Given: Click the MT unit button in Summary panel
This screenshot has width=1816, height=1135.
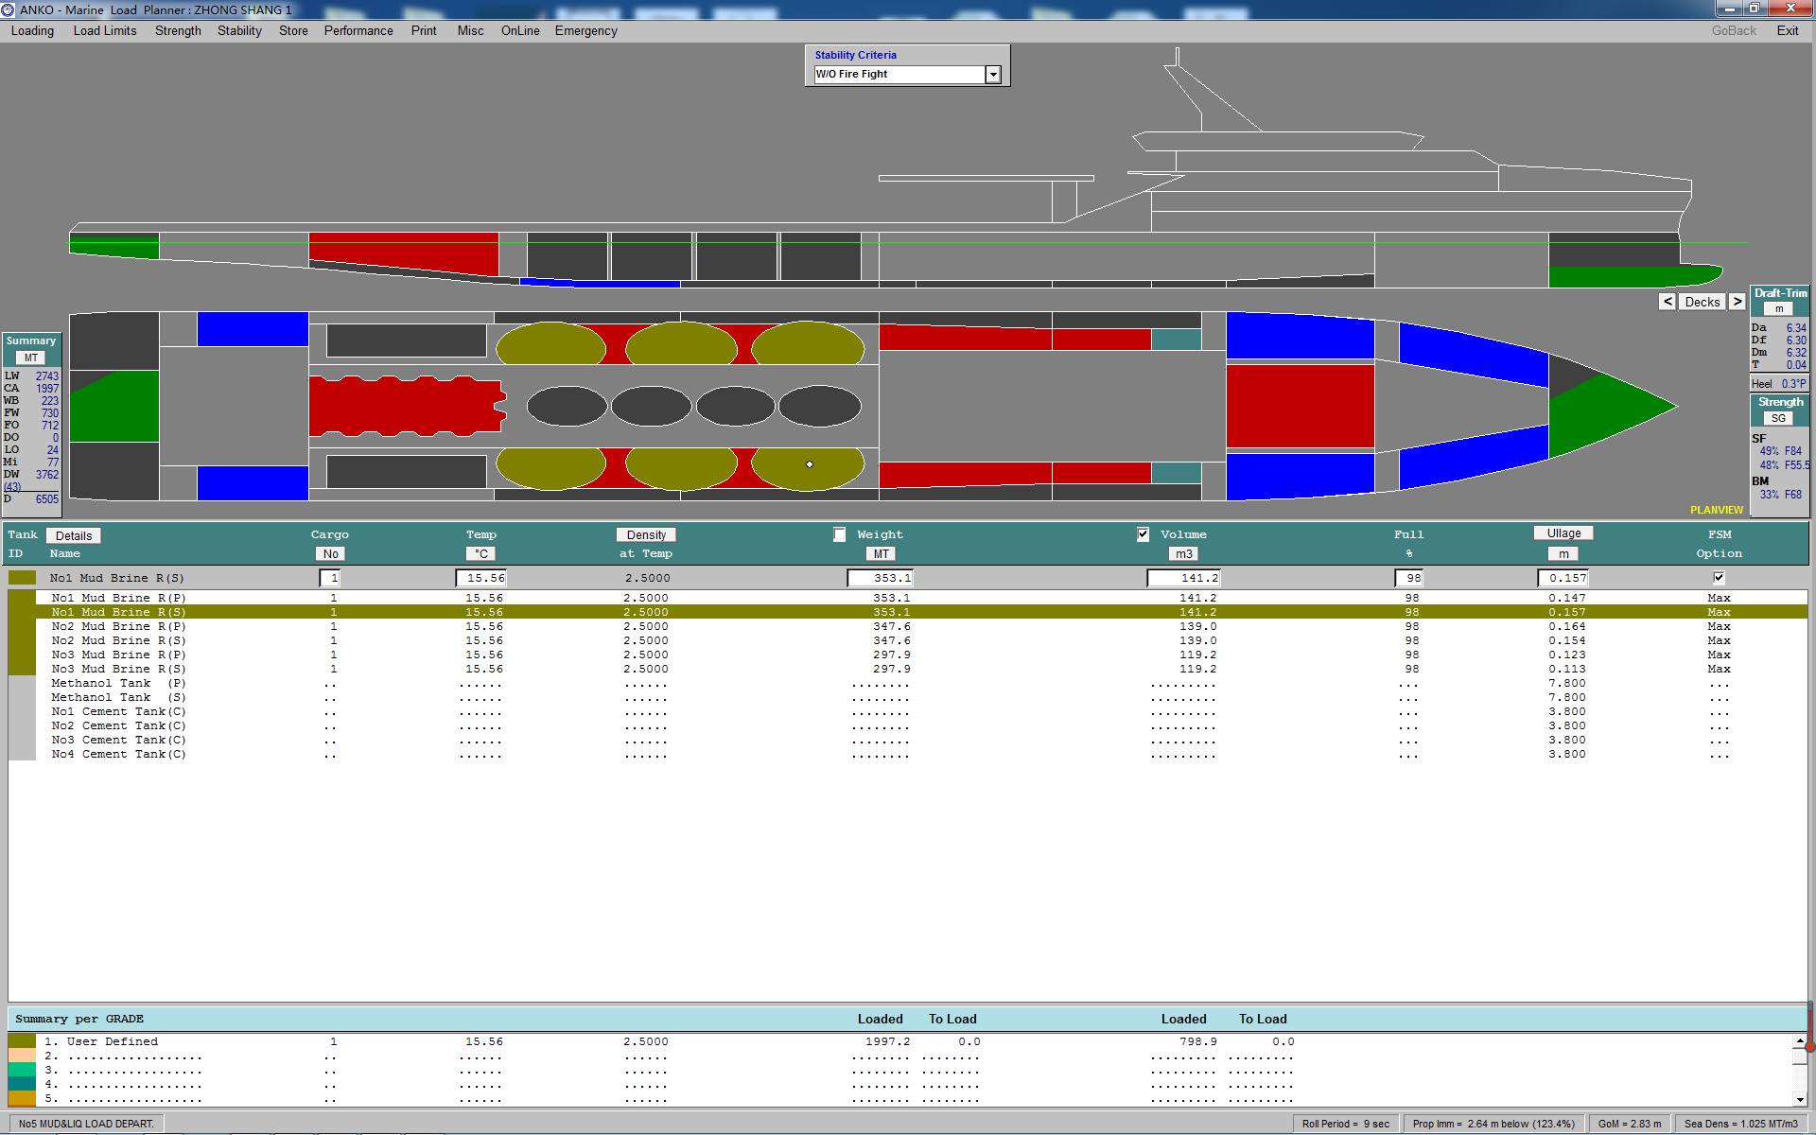Looking at the screenshot, I should tap(30, 358).
